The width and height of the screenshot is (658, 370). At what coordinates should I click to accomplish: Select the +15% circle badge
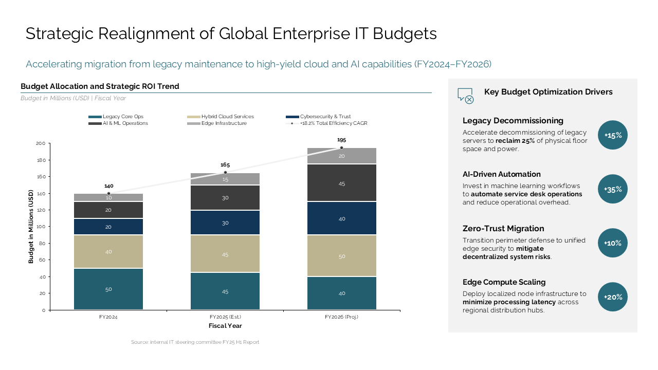coord(613,135)
